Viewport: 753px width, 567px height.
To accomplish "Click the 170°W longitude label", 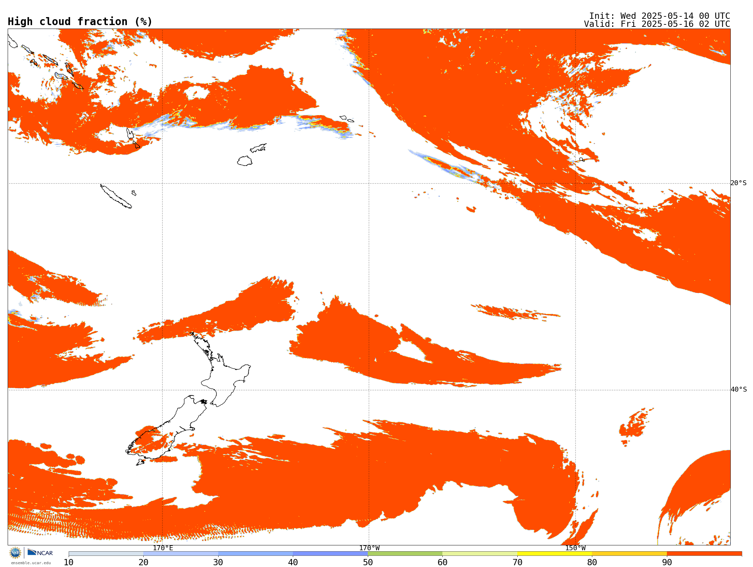I will tap(370, 548).
